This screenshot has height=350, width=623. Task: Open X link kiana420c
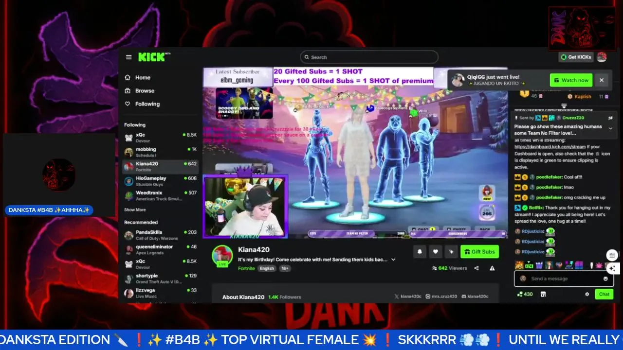[407, 297]
